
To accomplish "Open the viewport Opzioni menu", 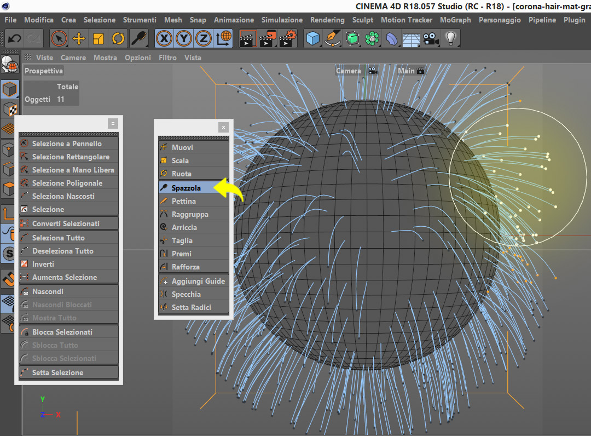I will 138,58.
